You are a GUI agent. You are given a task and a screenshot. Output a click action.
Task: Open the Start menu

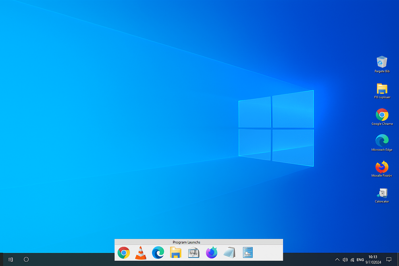pyautogui.click(x=10, y=259)
